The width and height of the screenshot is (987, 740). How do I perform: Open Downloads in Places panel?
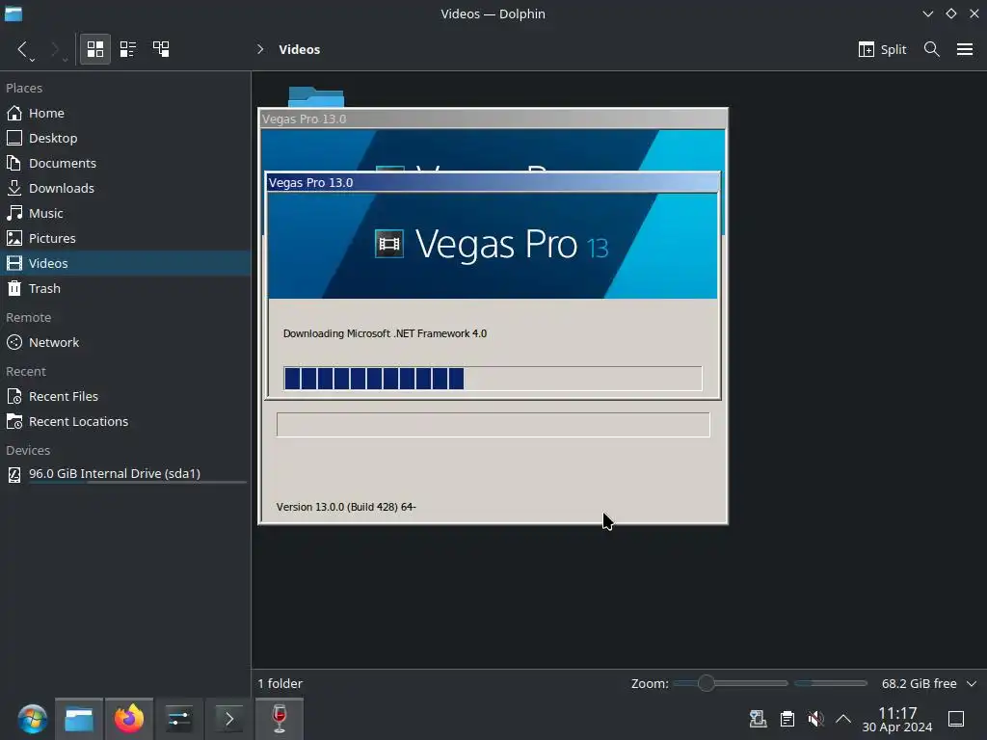(x=125, y=188)
